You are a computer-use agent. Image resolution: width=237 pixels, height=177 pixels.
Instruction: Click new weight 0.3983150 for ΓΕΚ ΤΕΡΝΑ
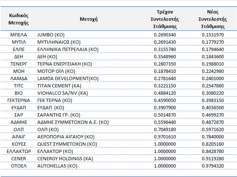(x=213, y=100)
